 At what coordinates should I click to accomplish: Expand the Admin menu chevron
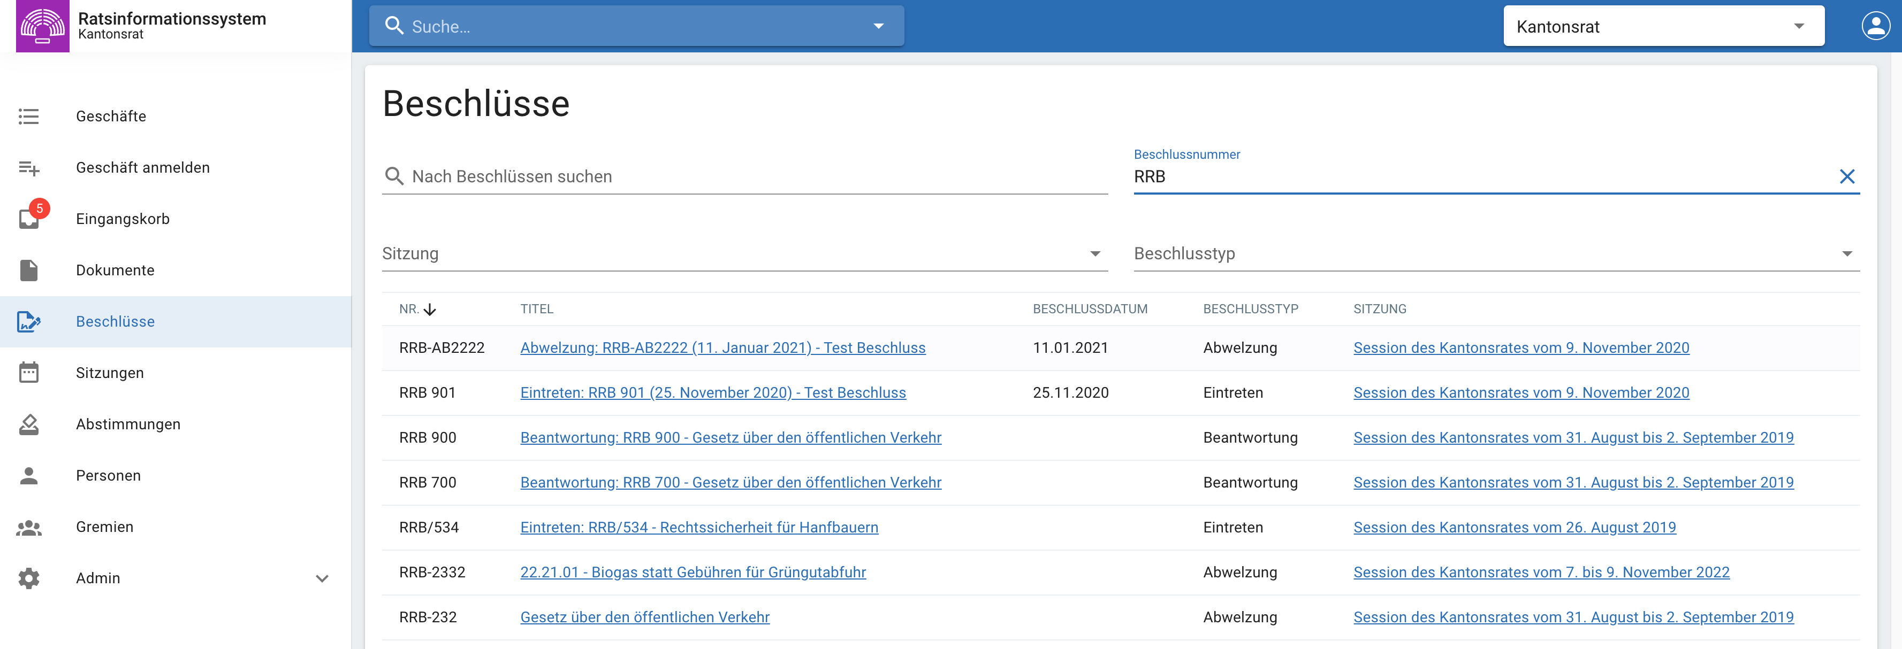(x=322, y=578)
